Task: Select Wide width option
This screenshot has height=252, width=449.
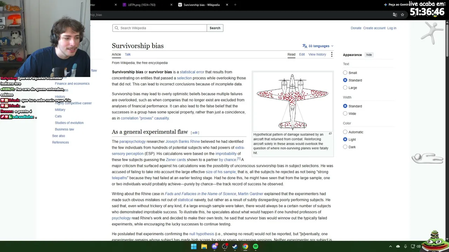Action: (x=345, y=113)
